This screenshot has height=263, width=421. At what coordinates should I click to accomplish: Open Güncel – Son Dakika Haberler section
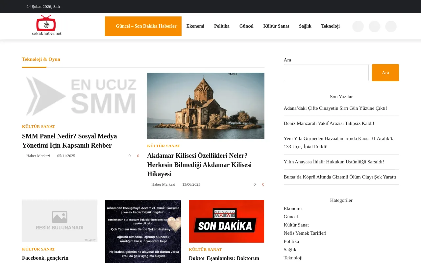coord(146,26)
